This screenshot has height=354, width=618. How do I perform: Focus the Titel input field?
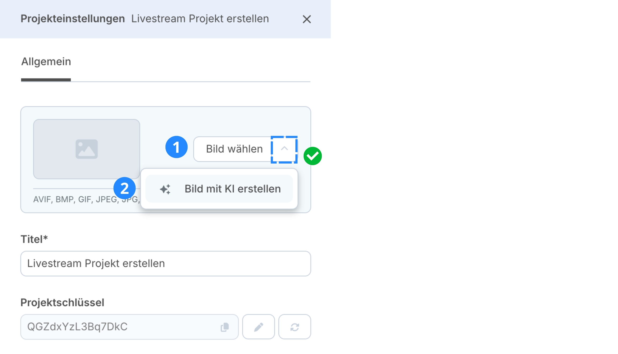(x=165, y=263)
